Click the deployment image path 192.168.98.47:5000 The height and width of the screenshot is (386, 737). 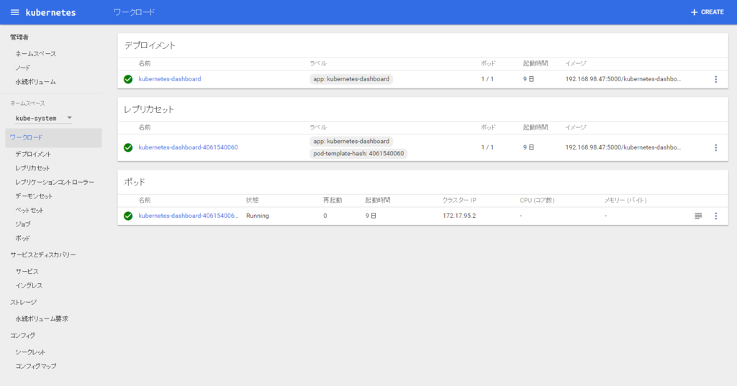point(623,79)
